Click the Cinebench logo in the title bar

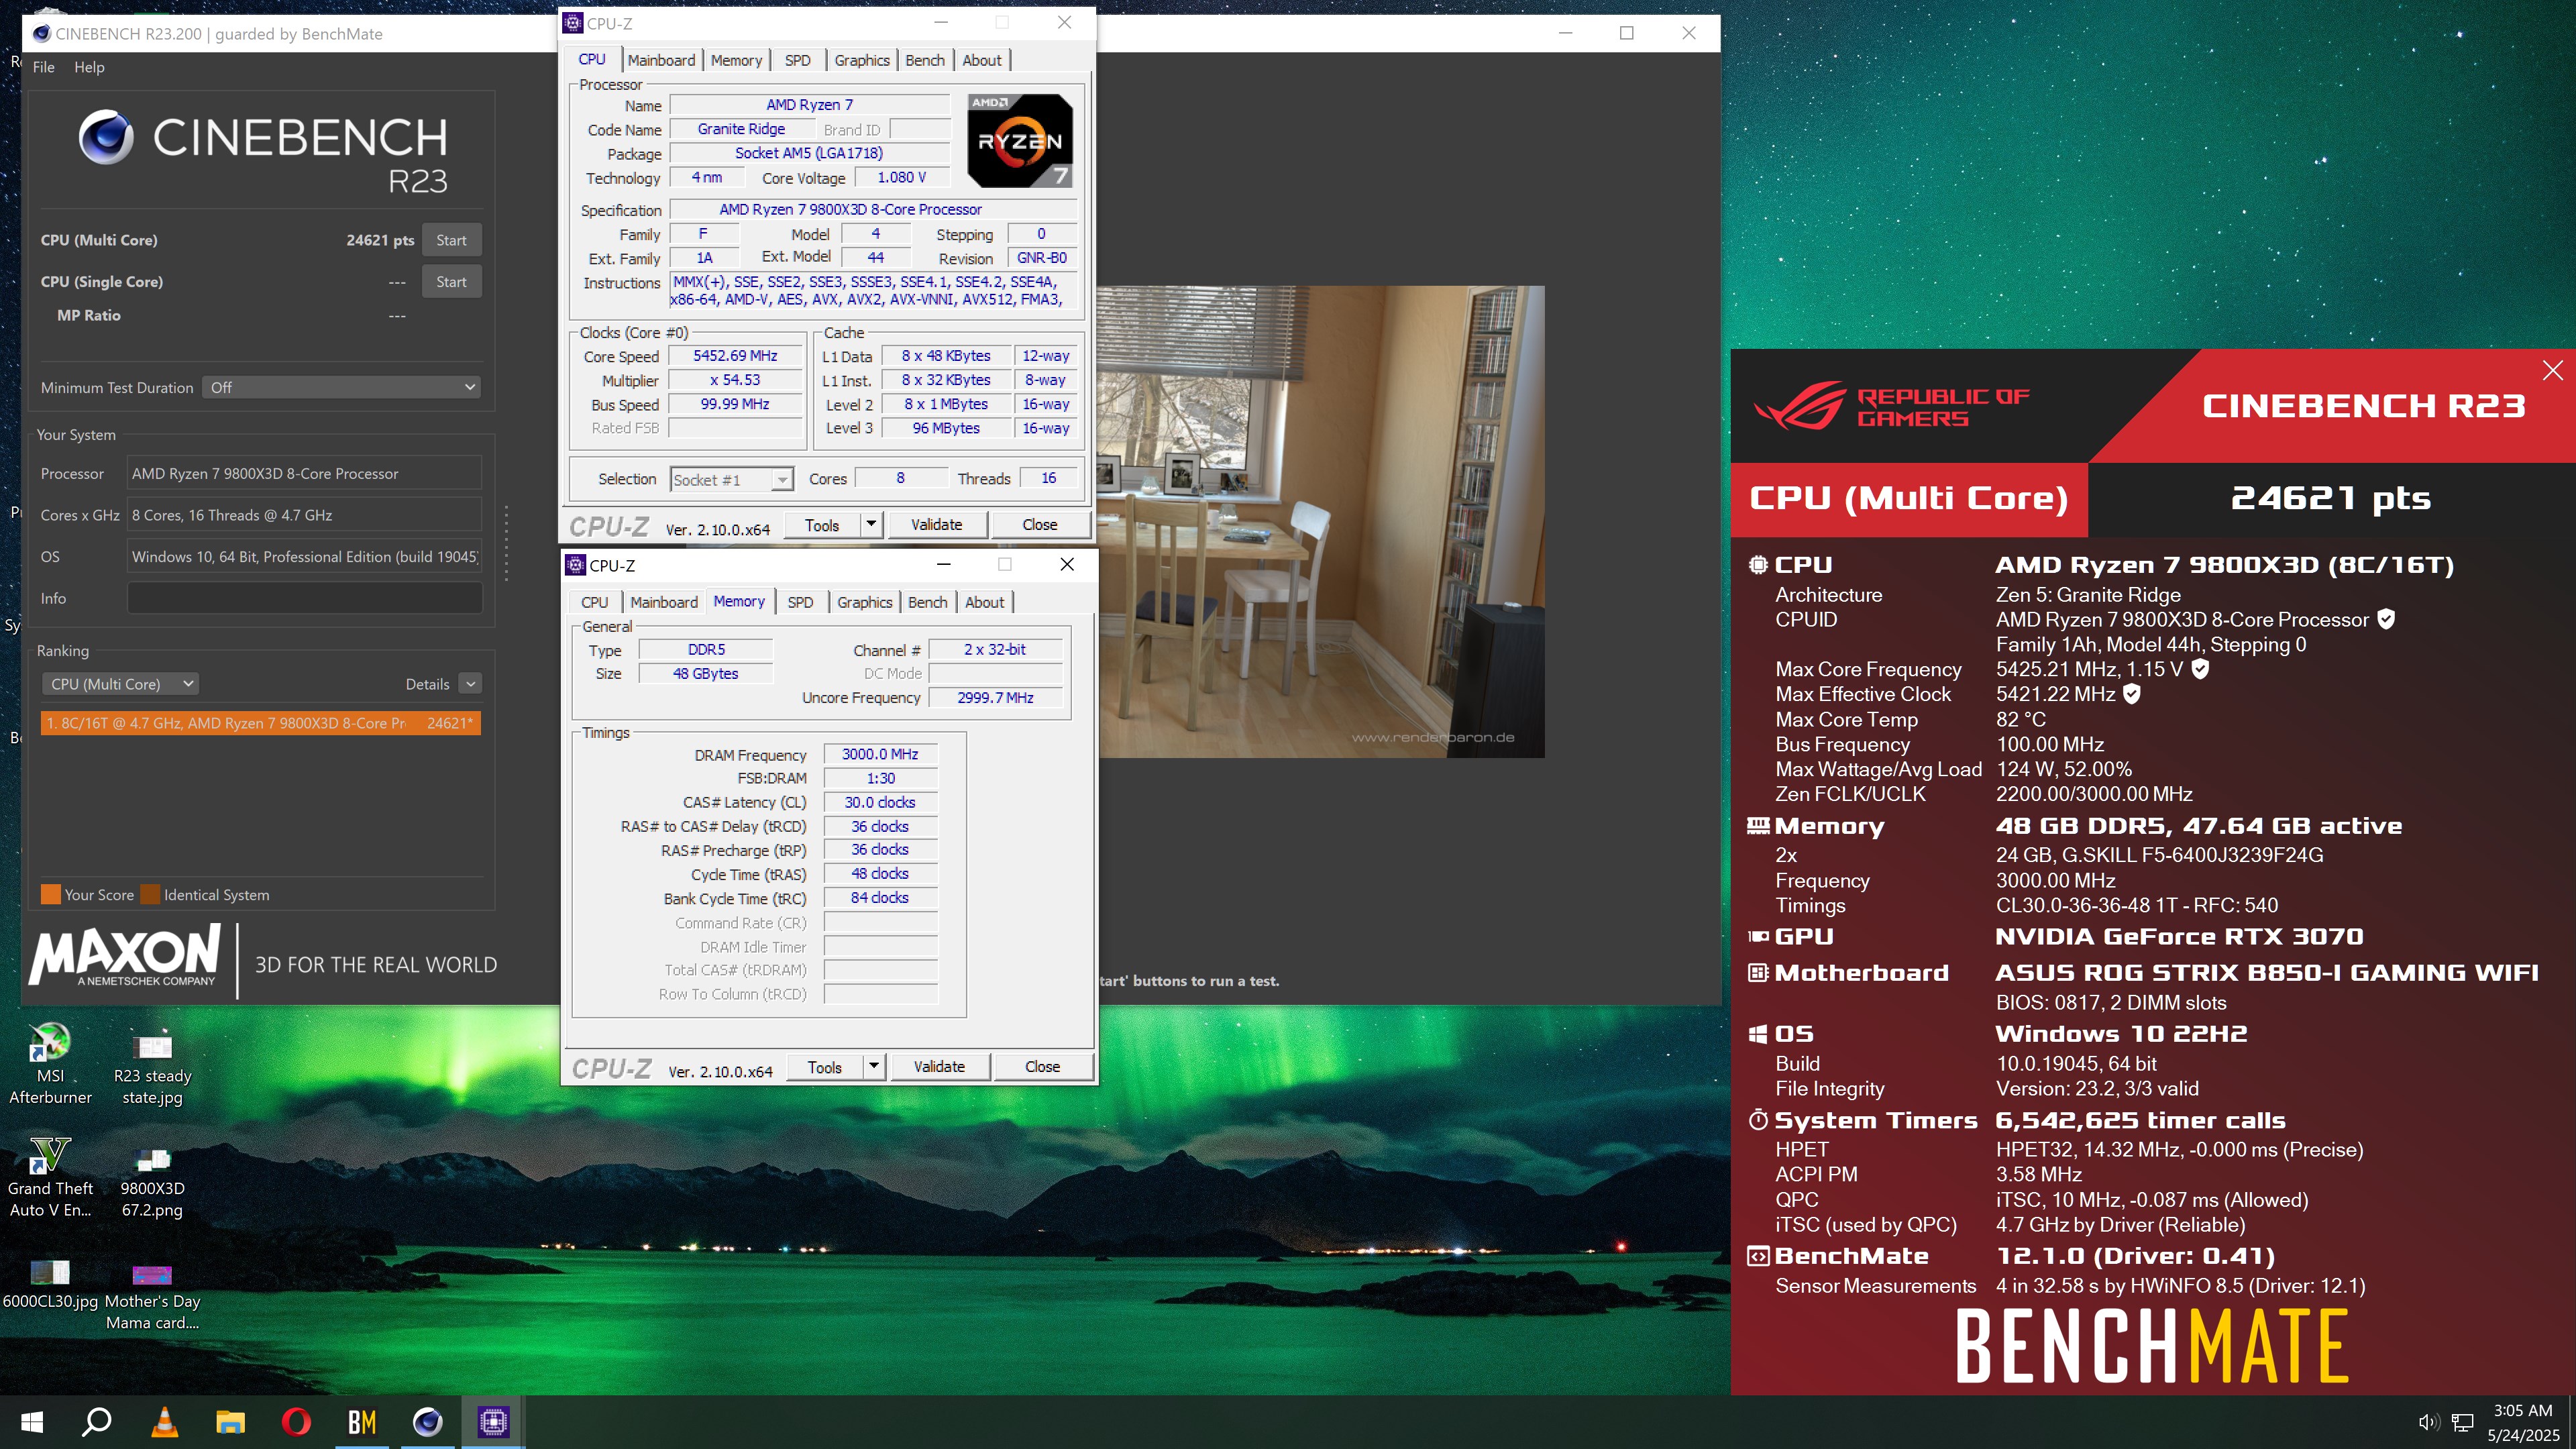42,33
